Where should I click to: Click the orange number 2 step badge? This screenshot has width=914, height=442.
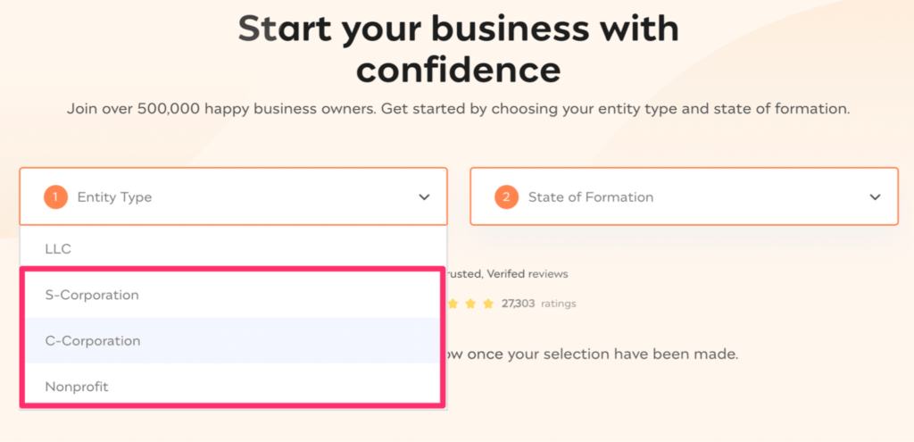tap(507, 197)
